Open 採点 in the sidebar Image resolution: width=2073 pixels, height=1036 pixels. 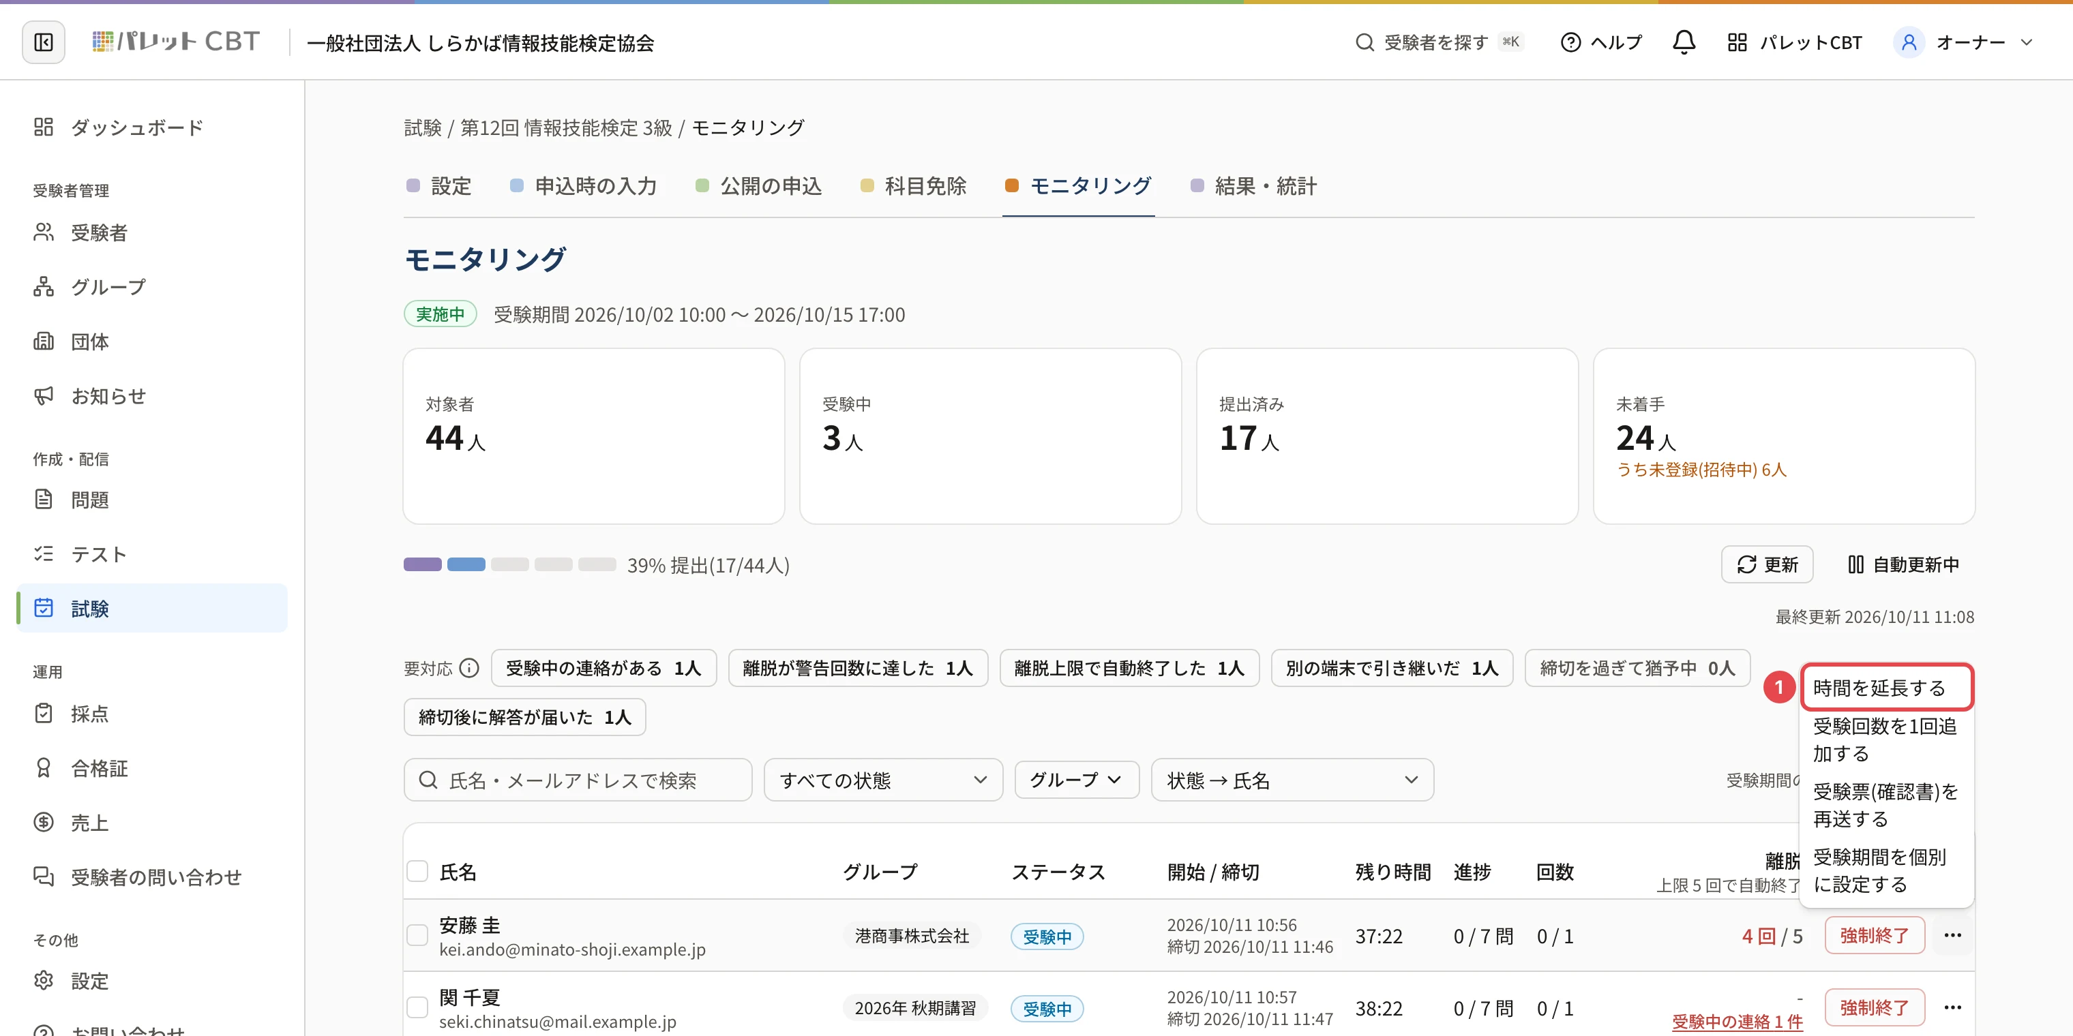[152, 714]
